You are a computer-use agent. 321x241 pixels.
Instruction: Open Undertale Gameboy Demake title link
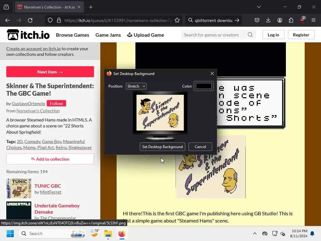[x=57, y=209]
